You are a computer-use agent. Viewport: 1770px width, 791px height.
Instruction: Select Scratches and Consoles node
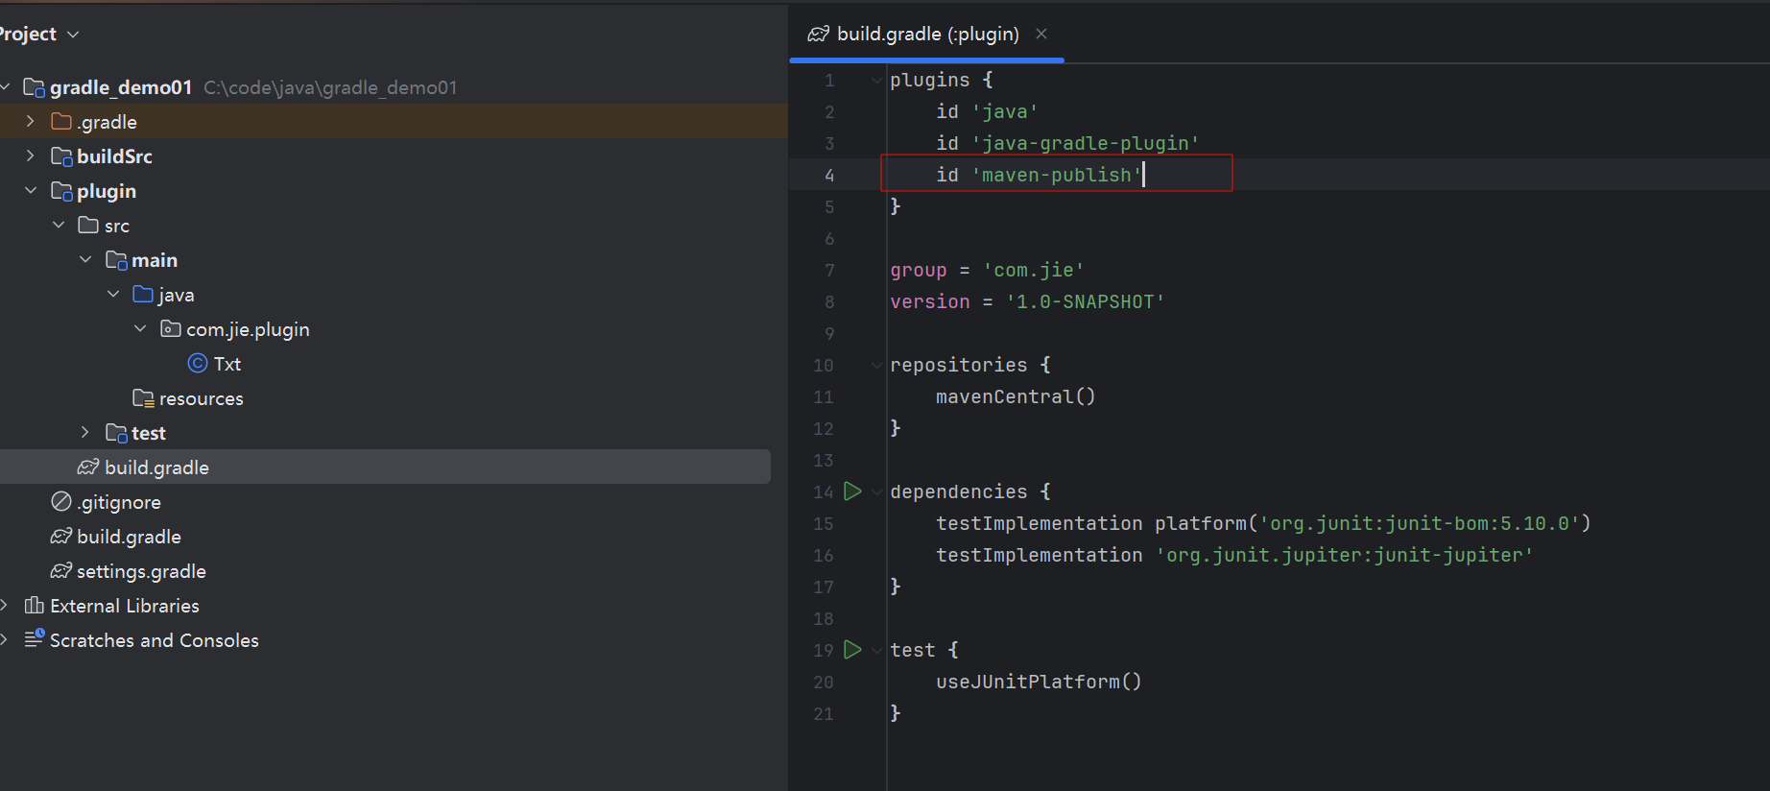pyautogui.click(x=155, y=640)
